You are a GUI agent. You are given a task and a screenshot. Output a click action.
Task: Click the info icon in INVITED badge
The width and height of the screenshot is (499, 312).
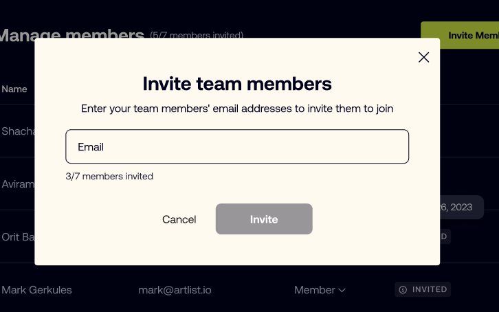[x=403, y=290]
